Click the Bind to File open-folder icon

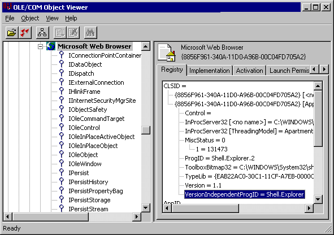click(x=12, y=33)
